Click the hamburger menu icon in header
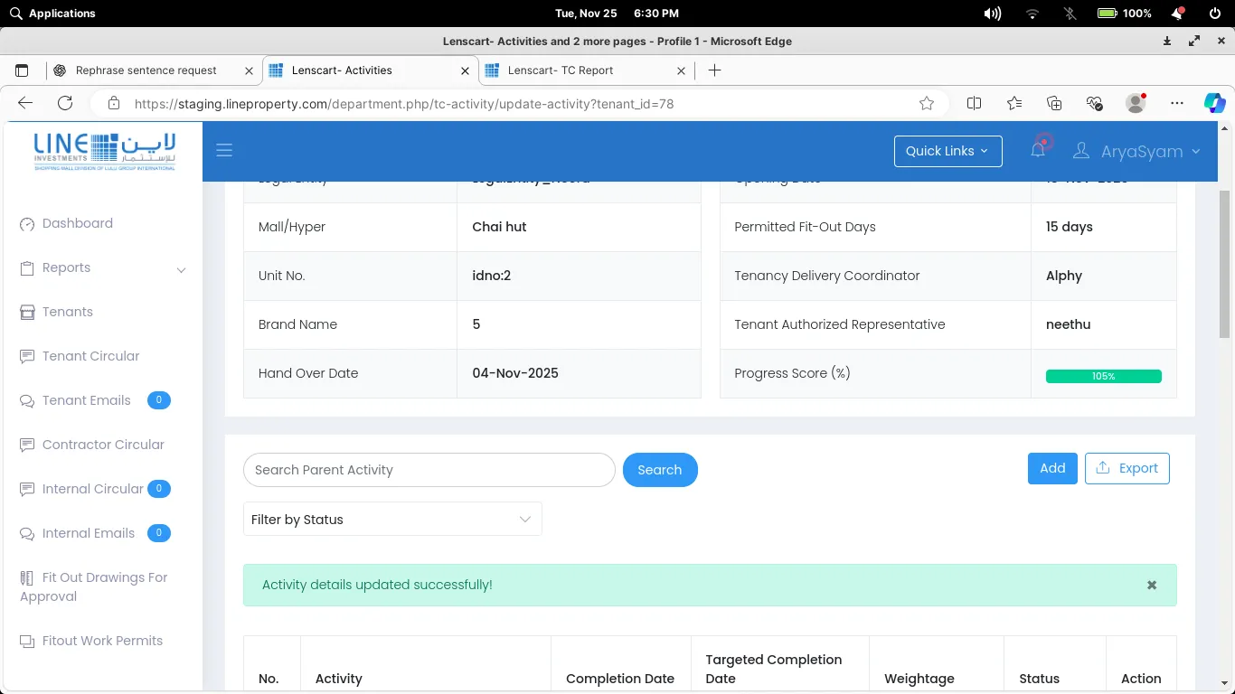The image size is (1235, 694). pyautogui.click(x=224, y=151)
